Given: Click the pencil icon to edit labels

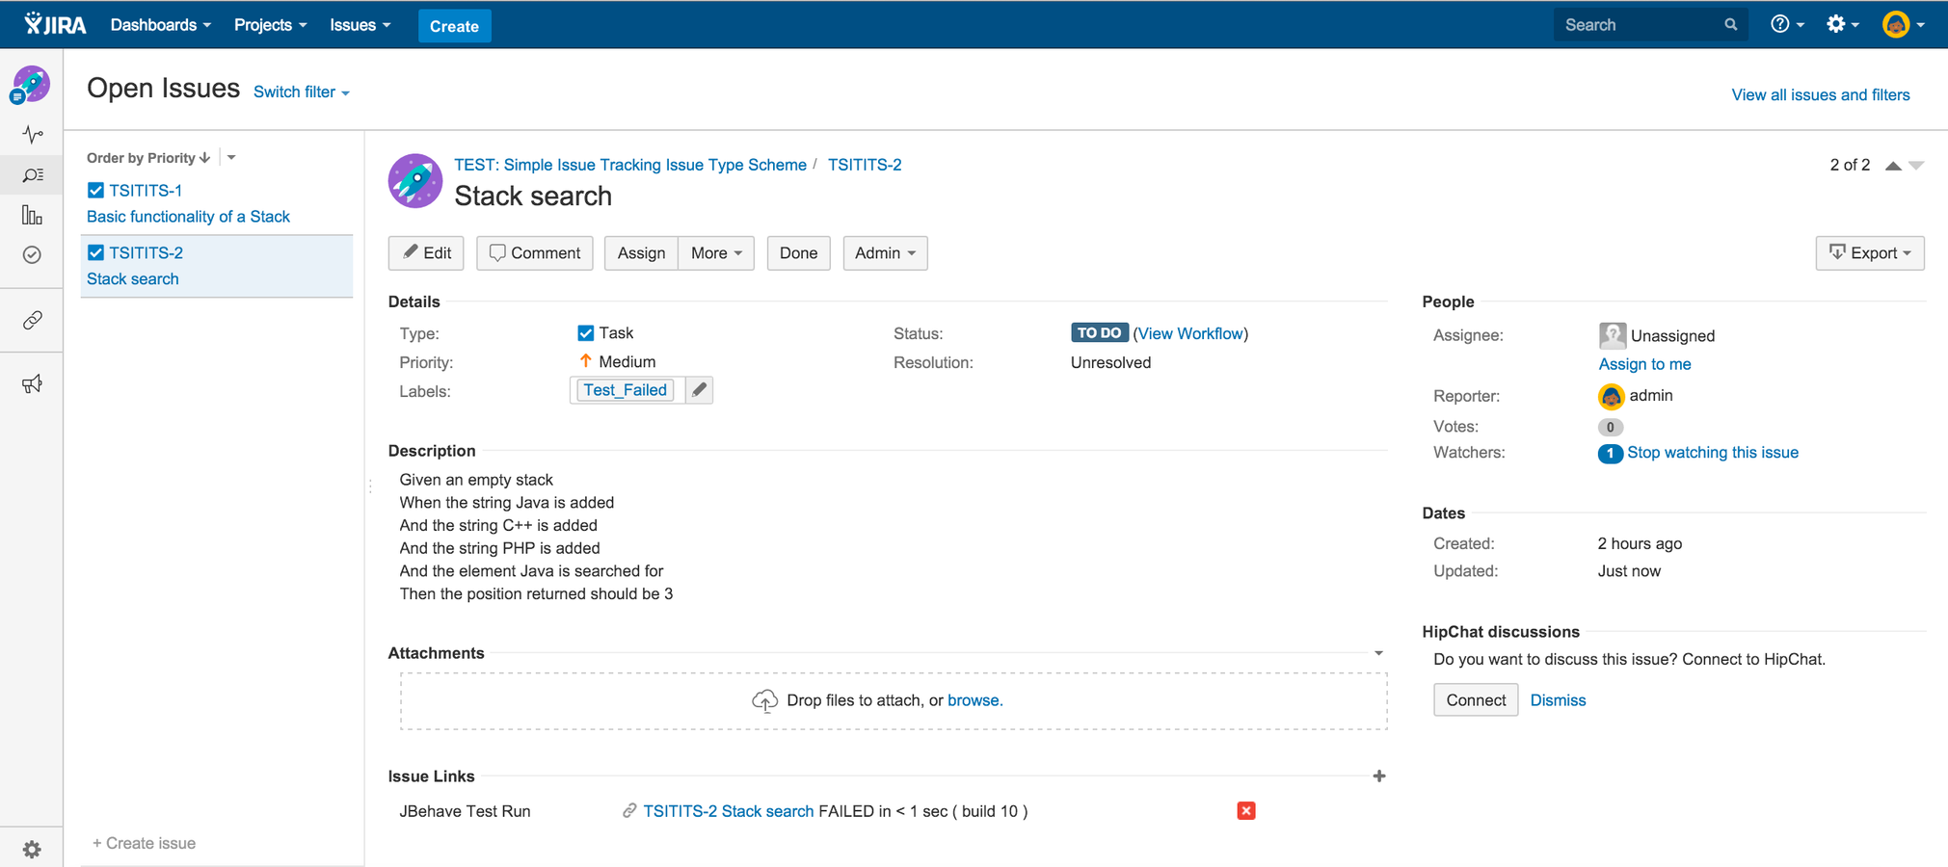Looking at the screenshot, I should [700, 390].
